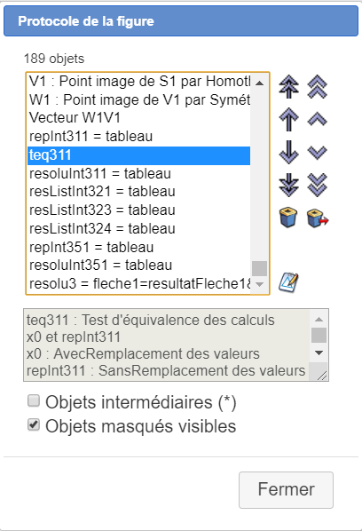The image size is (362, 531).
Task: Move object down with single arrow icon
Action: (x=288, y=153)
